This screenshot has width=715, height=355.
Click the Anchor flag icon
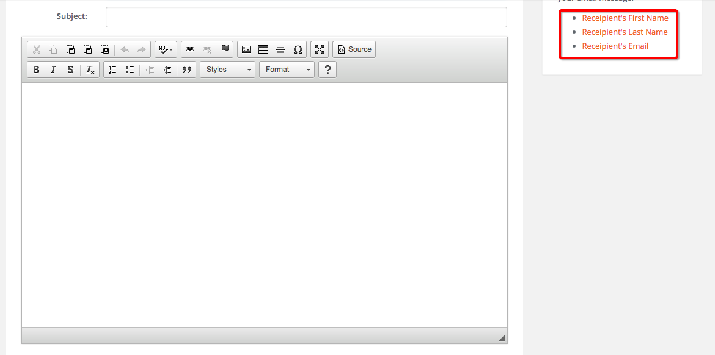(x=225, y=49)
